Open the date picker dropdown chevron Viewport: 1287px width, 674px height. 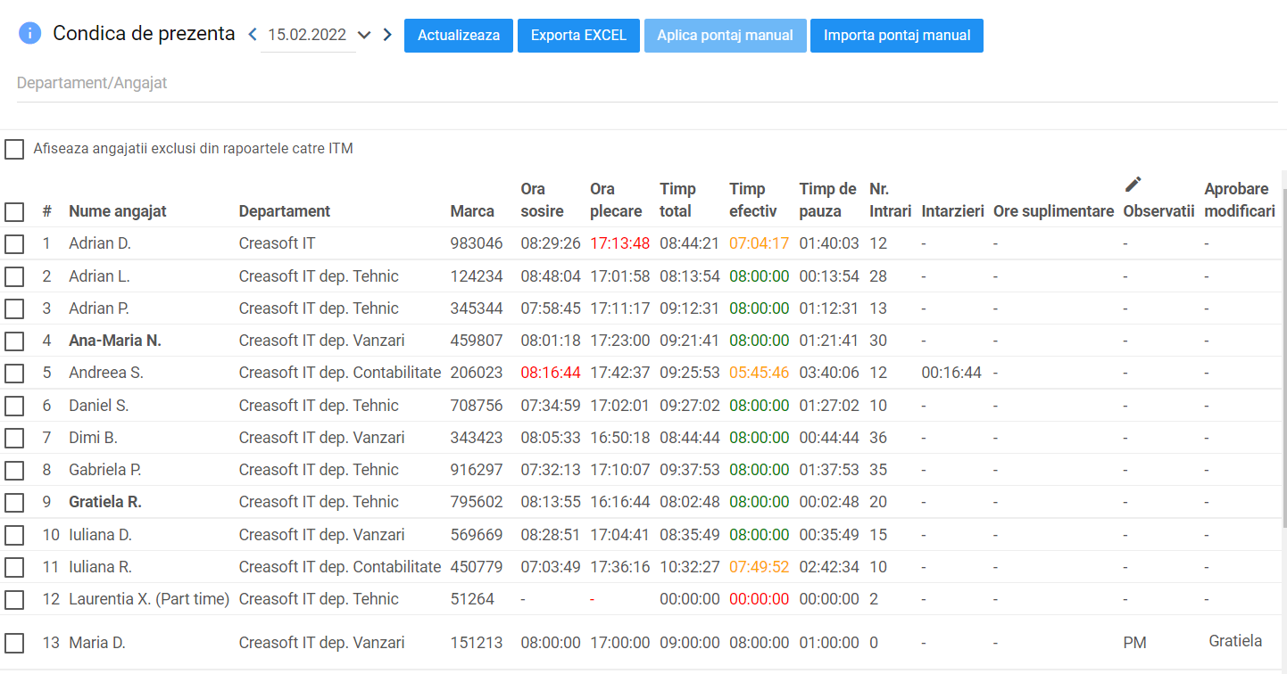click(363, 35)
